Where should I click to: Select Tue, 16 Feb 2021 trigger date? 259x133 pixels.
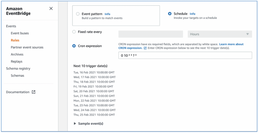pos(94,73)
